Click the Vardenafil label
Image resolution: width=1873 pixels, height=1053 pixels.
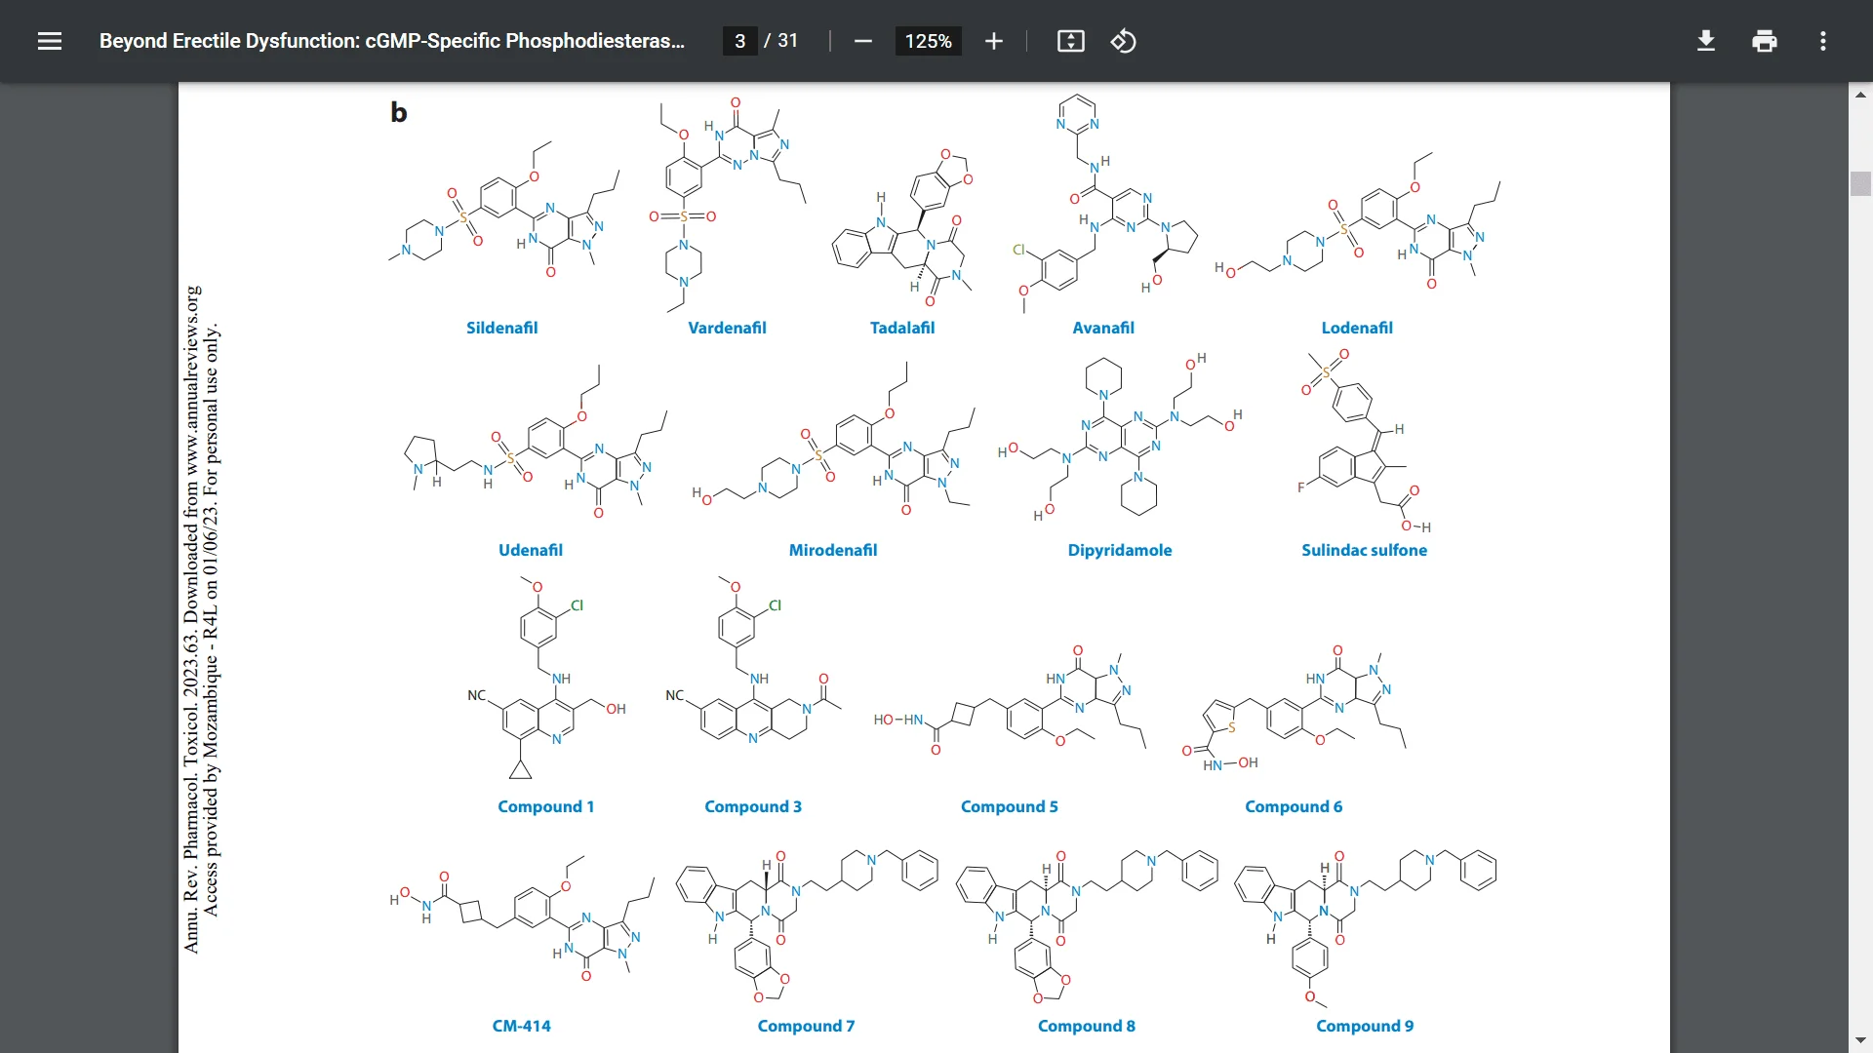point(727,328)
